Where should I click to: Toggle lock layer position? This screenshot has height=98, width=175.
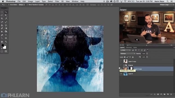click(130, 57)
